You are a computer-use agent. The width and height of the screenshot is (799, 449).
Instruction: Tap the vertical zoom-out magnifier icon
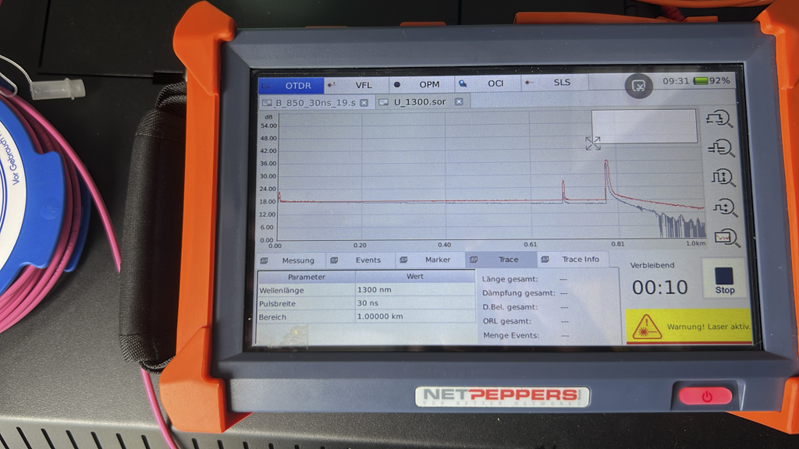[x=725, y=207]
